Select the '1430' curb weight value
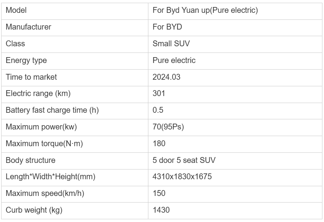This screenshot has height=222, width=324. click(161, 210)
